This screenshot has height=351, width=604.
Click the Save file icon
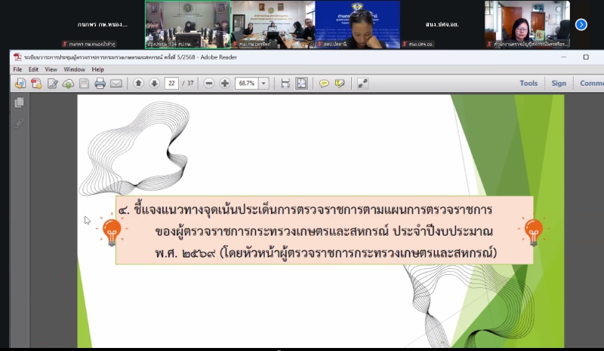coord(84,84)
